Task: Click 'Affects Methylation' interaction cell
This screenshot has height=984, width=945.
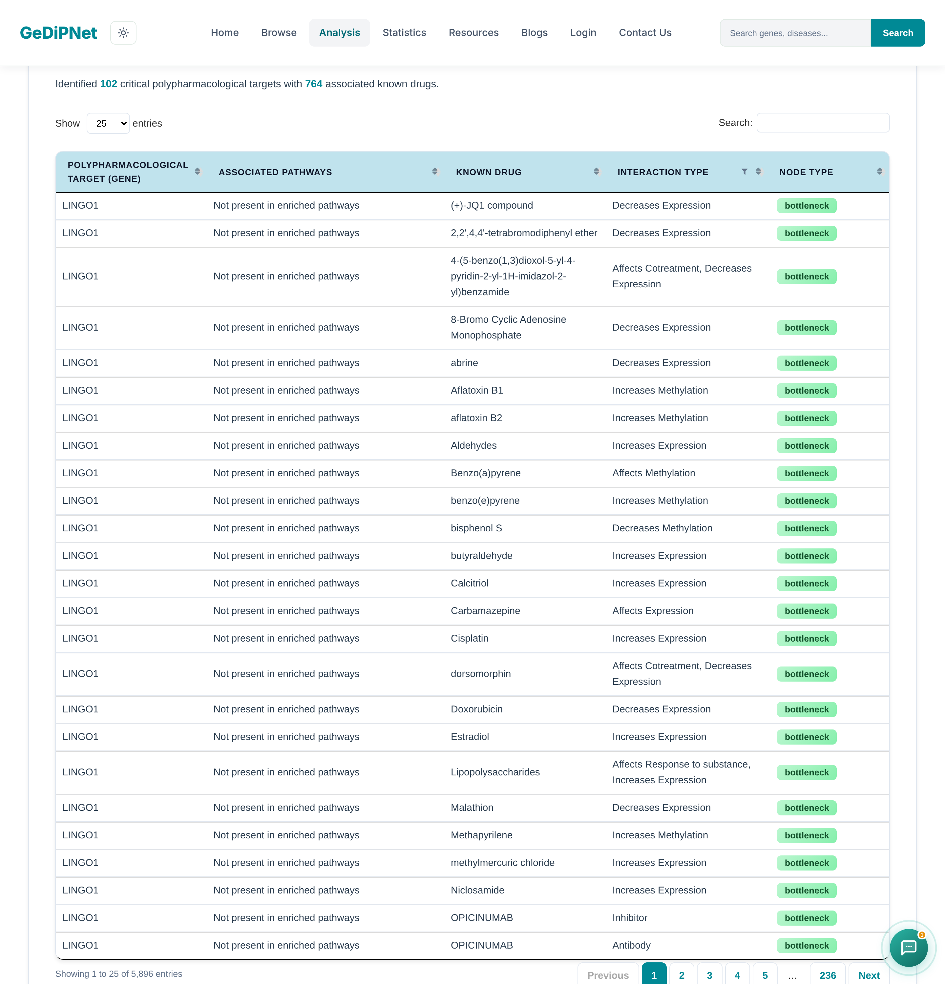Action: 654,473
